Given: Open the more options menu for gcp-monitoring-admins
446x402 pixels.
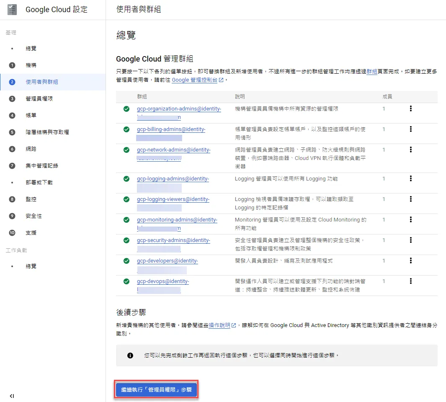Looking at the screenshot, I should (410, 219).
